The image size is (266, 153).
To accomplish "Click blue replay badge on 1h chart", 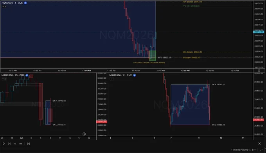I will (134, 75).
